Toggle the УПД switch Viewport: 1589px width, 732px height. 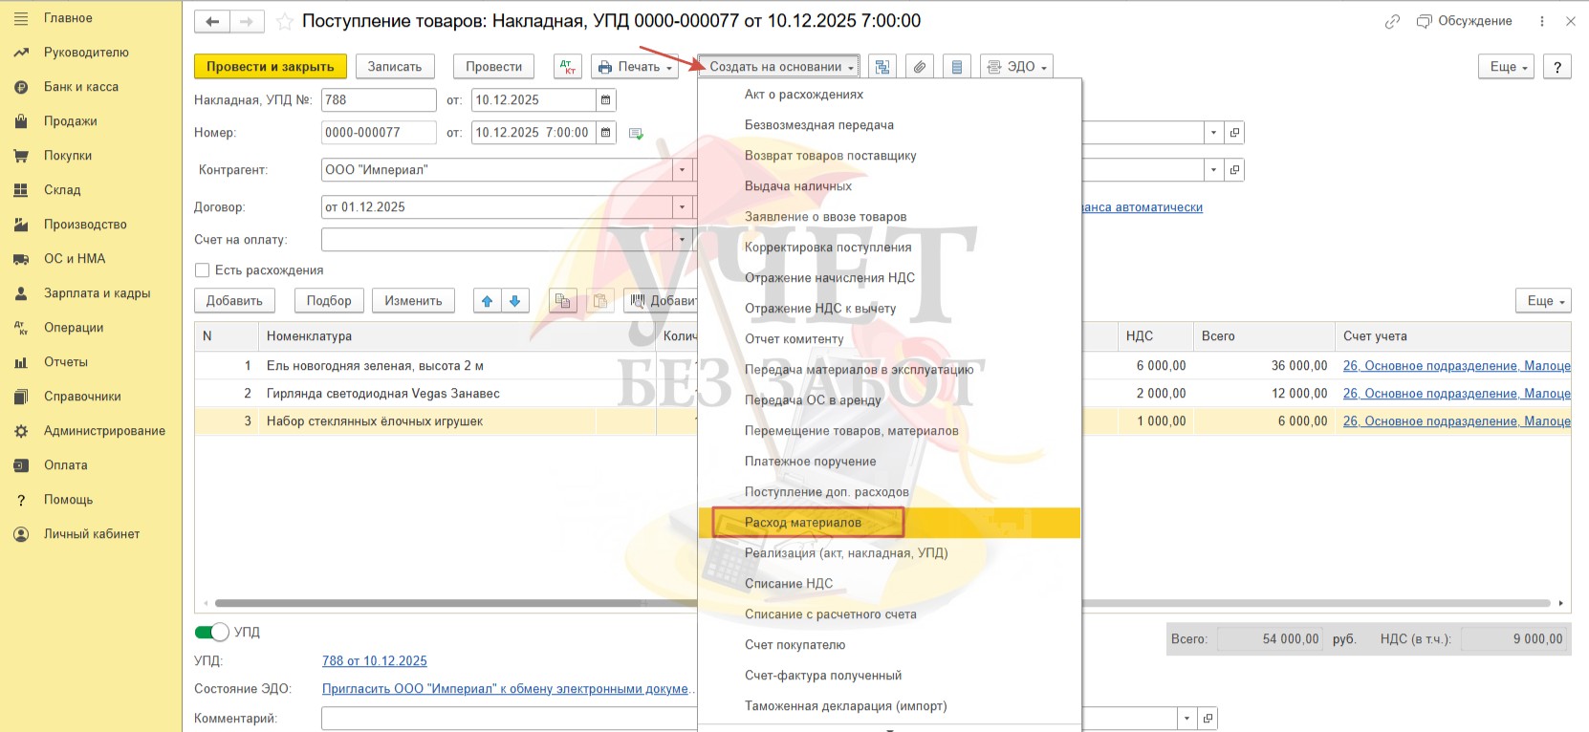[x=211, y=632]
